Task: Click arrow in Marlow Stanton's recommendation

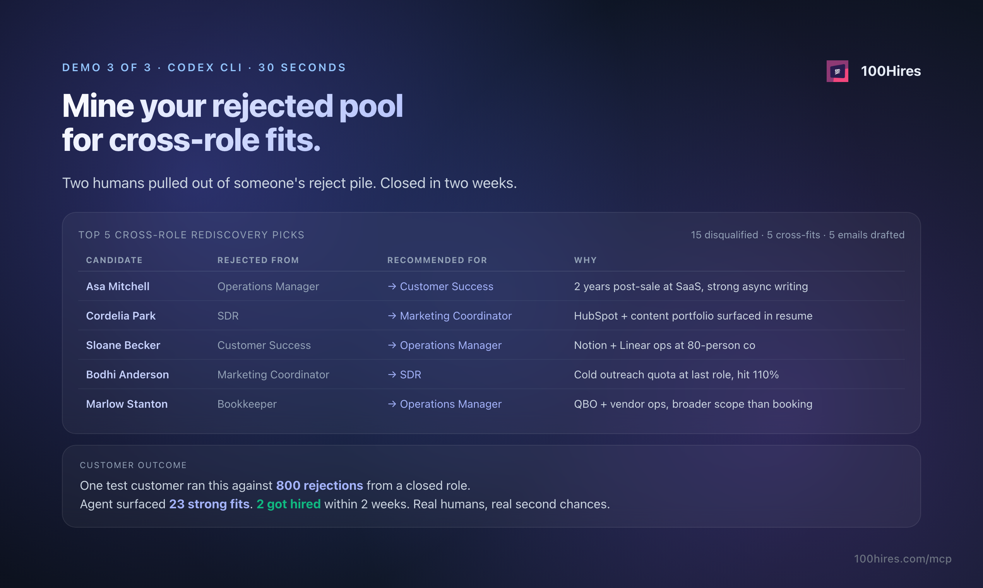Action: point(392,404)
